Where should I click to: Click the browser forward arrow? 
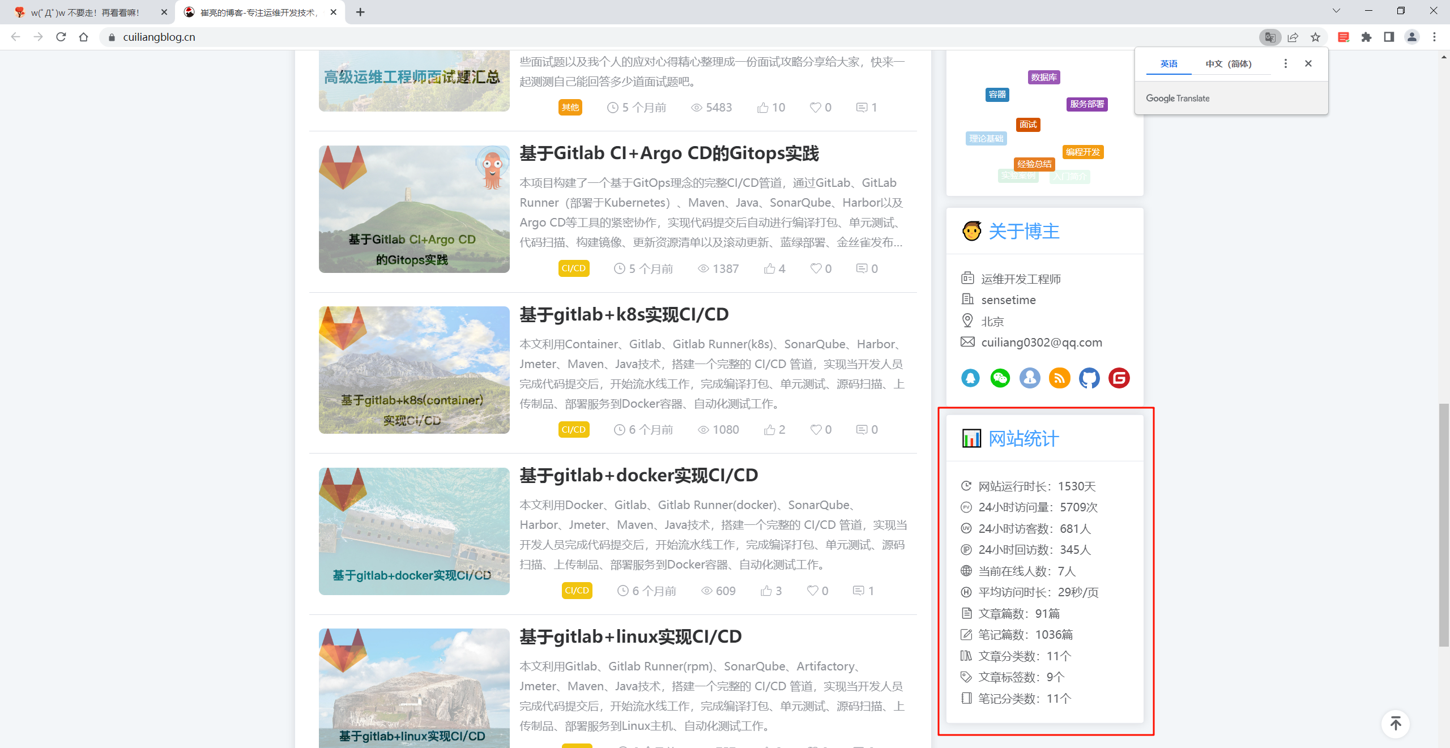[38, 37]
